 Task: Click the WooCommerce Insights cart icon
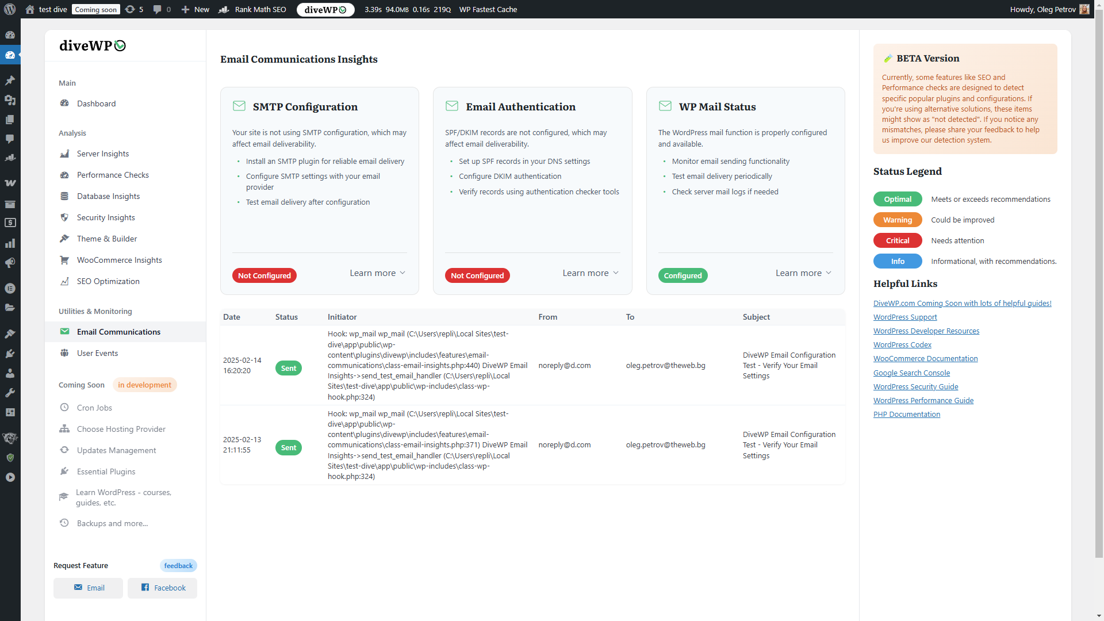click(64, 260)
